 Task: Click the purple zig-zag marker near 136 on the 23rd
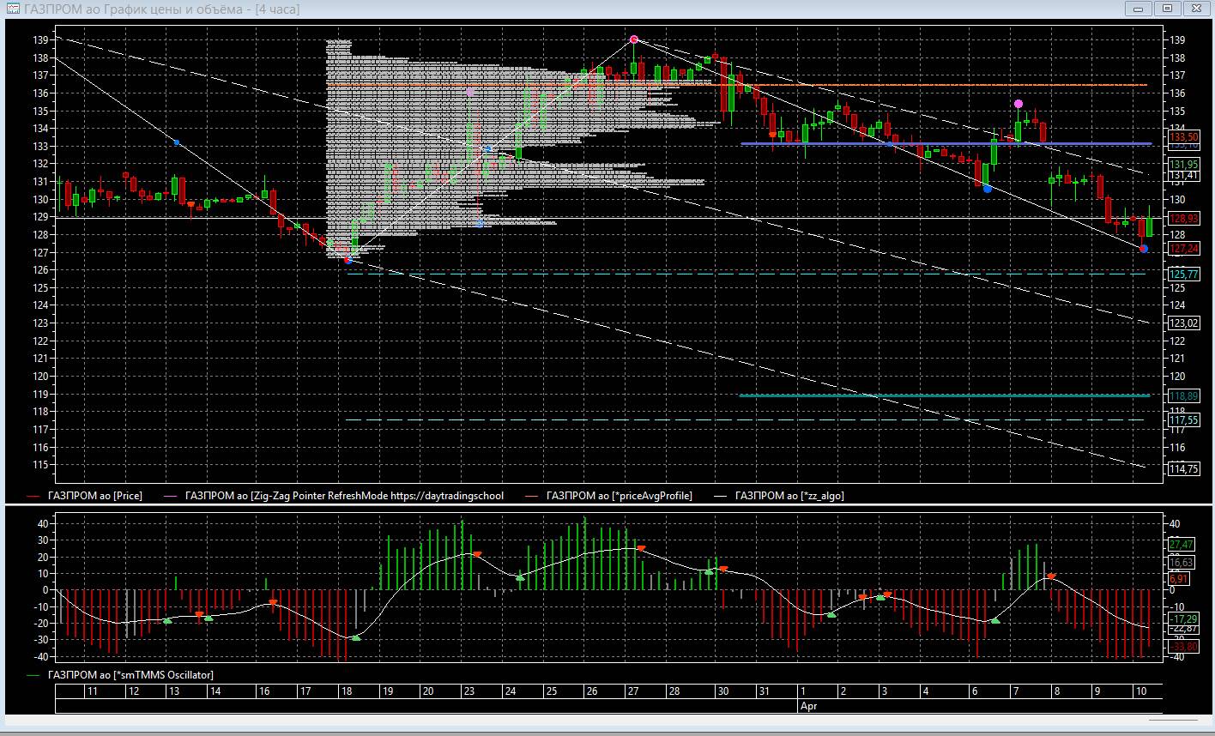[470, 92]
